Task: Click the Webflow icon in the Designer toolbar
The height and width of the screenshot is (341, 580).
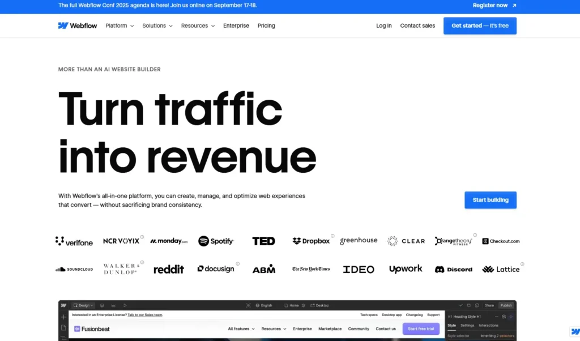Action: coord(63,305)
